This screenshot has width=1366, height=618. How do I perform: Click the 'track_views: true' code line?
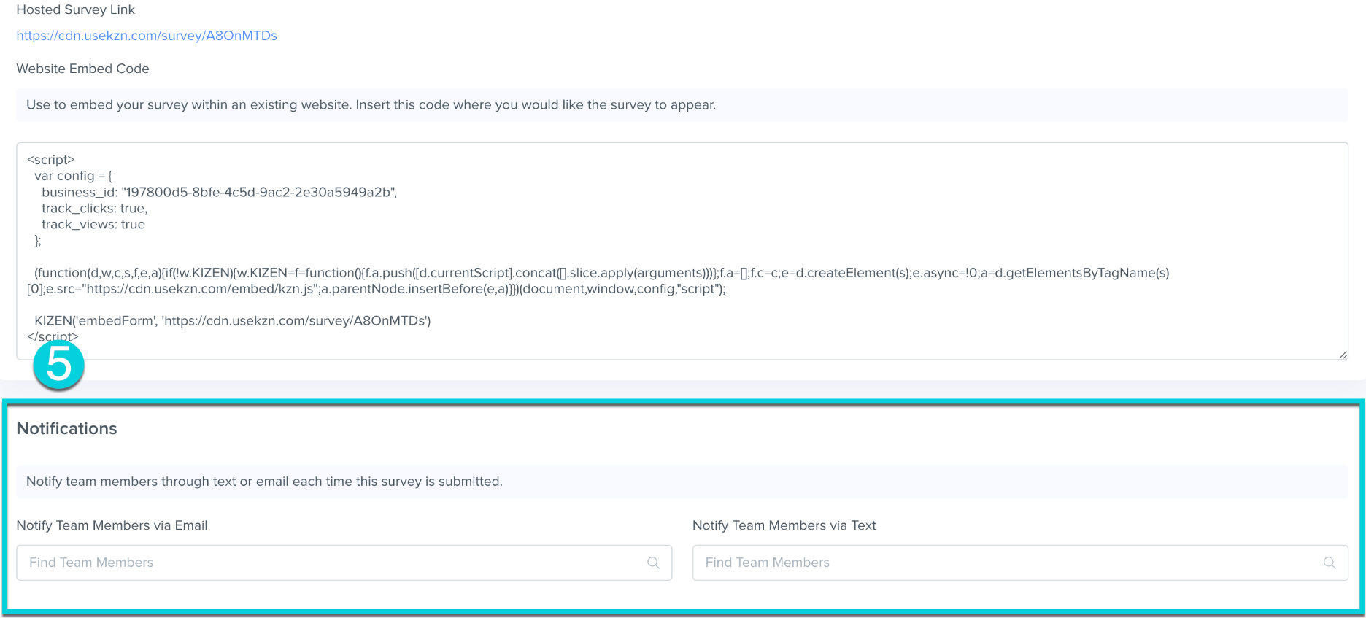[x=93, y=225]
